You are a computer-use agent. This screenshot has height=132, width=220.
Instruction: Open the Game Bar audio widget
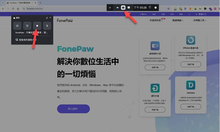[x=117, y=8]
